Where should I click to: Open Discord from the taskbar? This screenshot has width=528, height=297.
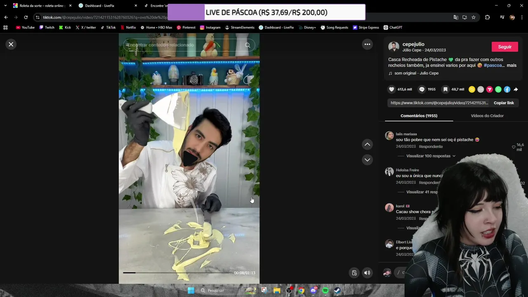click(x=313, y=290)
